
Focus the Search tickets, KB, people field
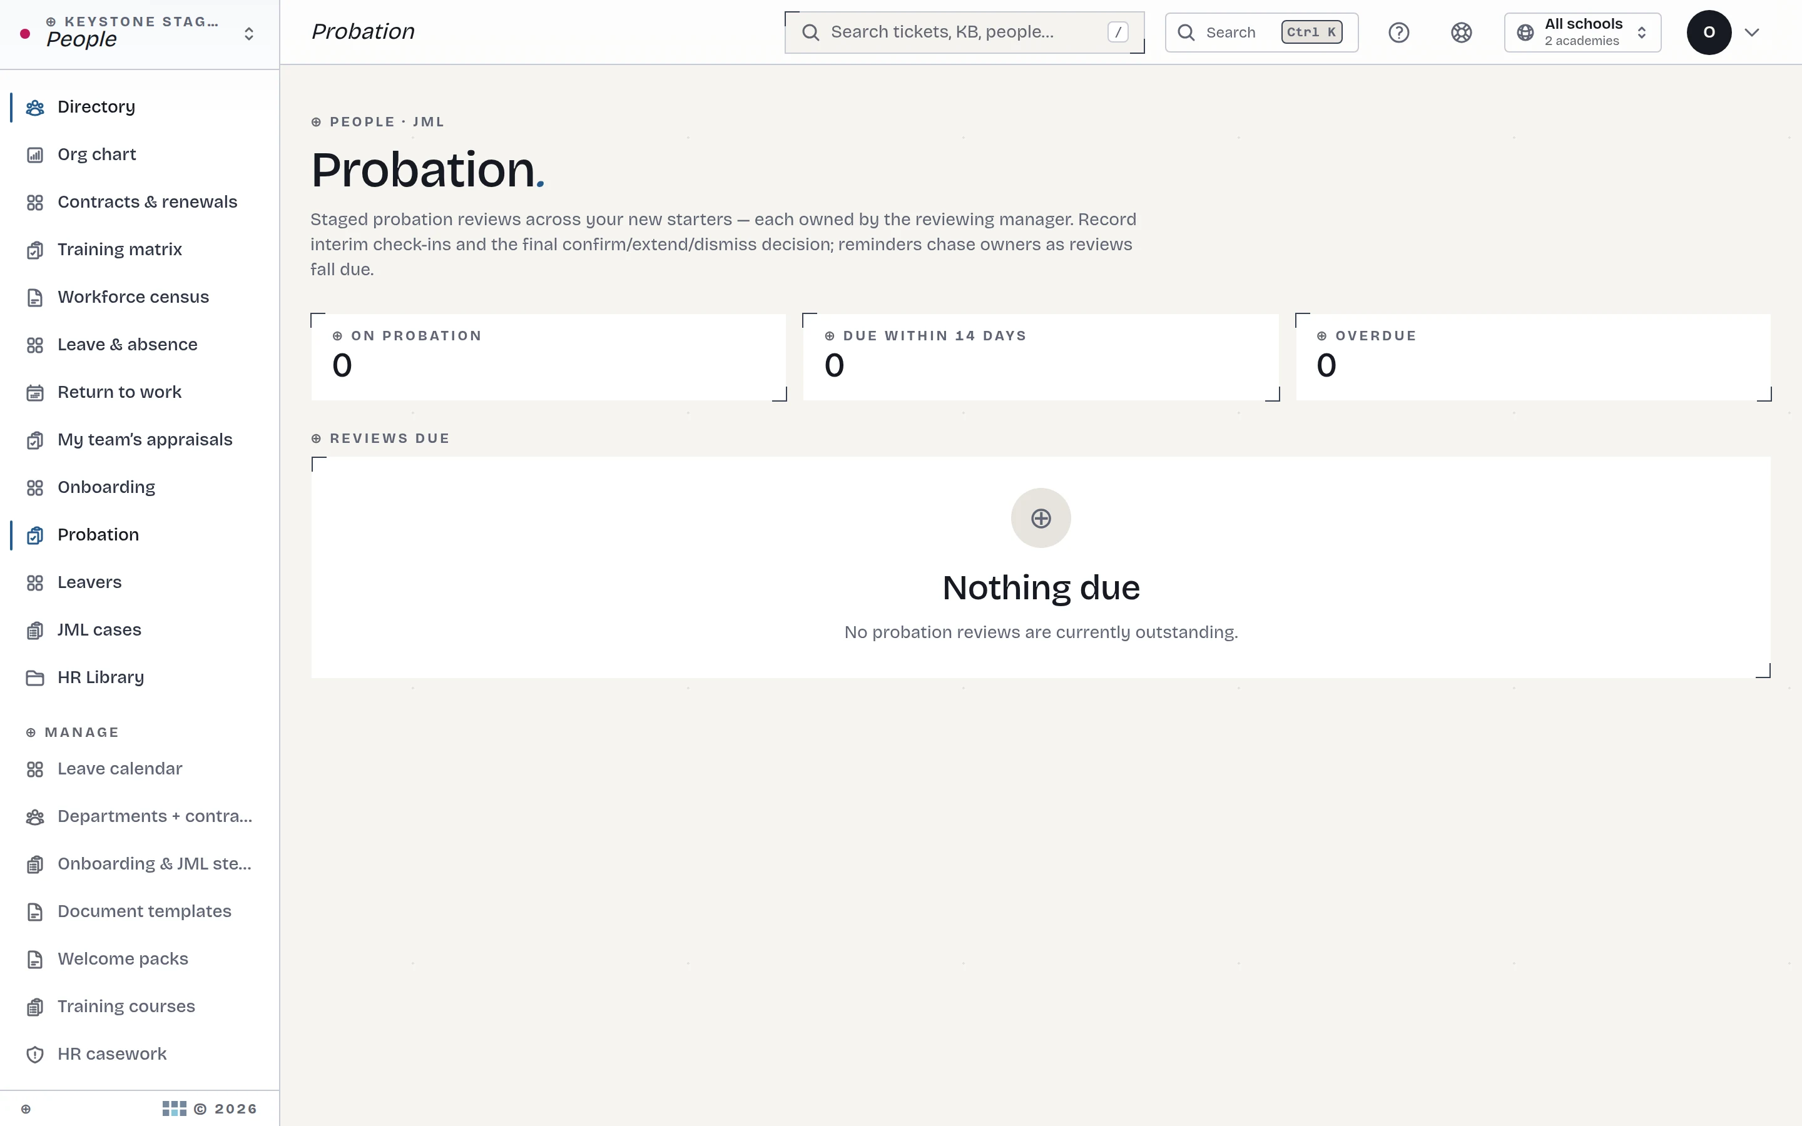964,33
